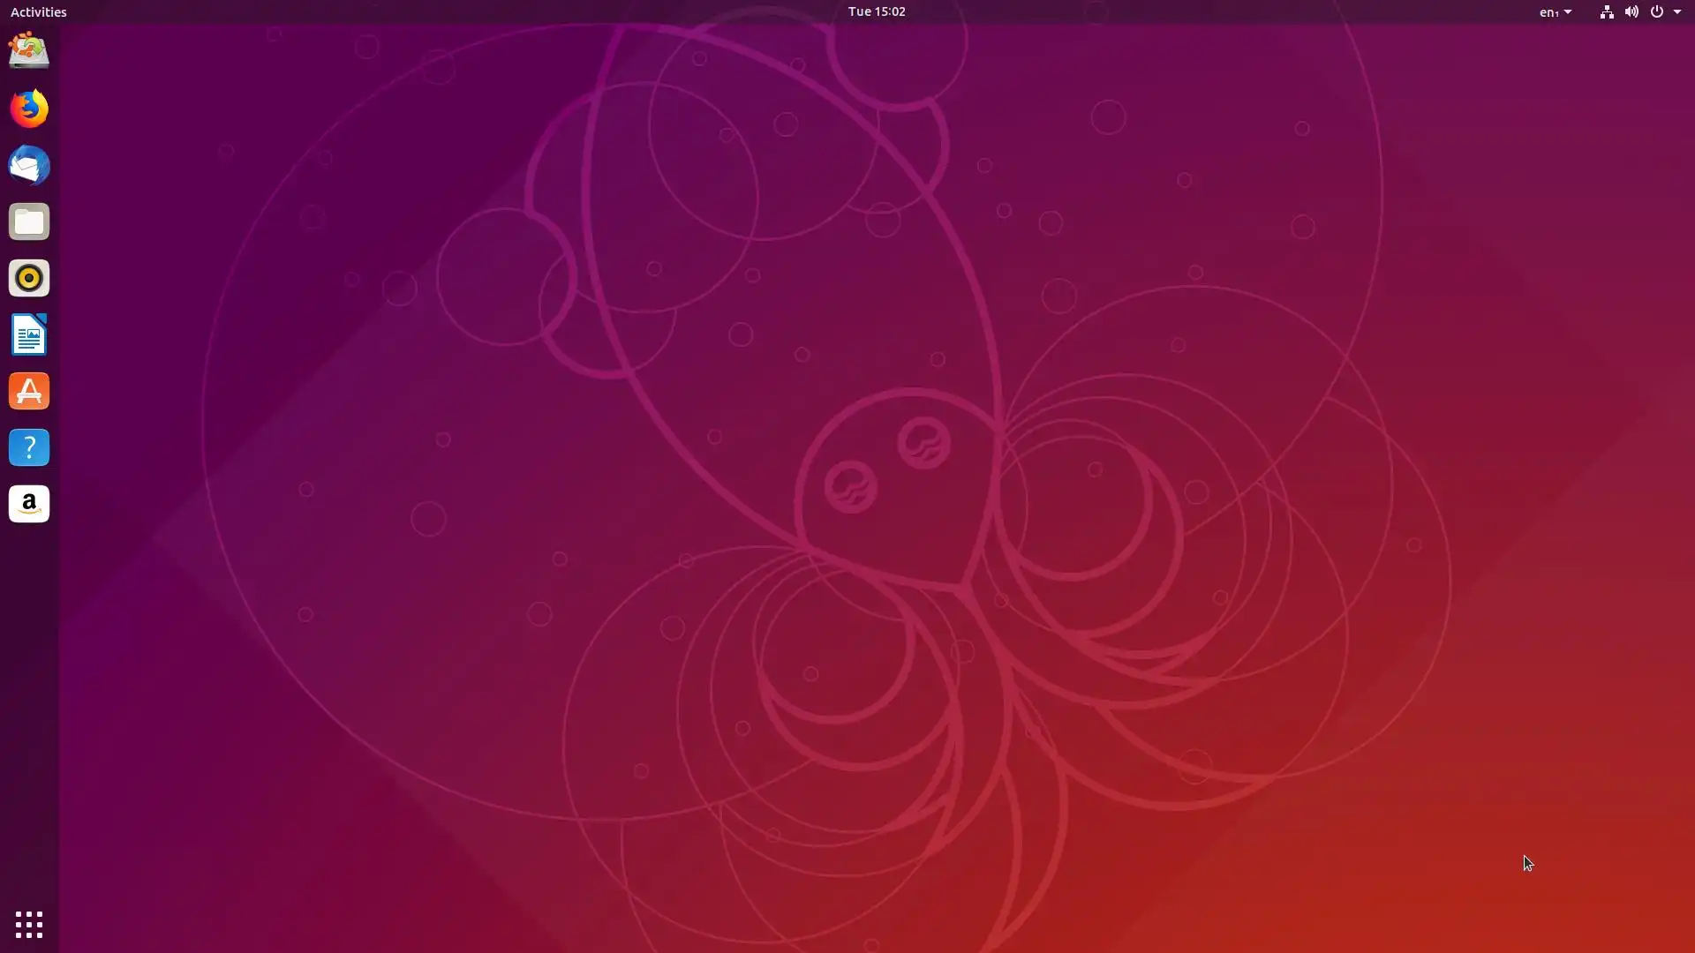The width and height of the screenshot is (1695, 953).
Task: Launch the Amazon dock shortcut
Action: 29,504
